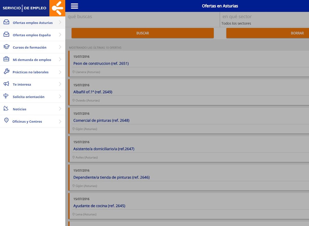Screen dimensions: 309x226
Task: Click the chevron next to Cursos de formación
Action: (x=60, y=47)
